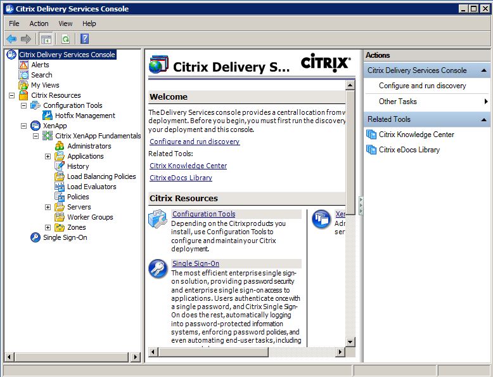Click the Citrix eDocs Library icon in Actions
This screenshot has width=493, height=377.
371,150
